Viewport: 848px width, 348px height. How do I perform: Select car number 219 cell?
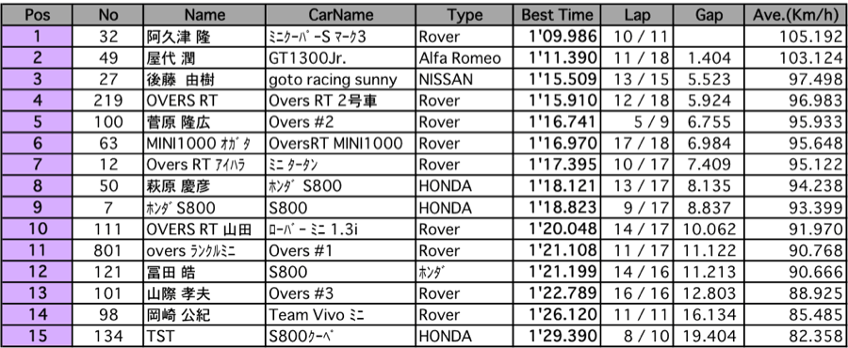108,101
